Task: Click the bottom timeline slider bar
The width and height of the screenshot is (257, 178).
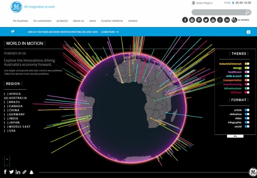Action: [x=143, y=172]
